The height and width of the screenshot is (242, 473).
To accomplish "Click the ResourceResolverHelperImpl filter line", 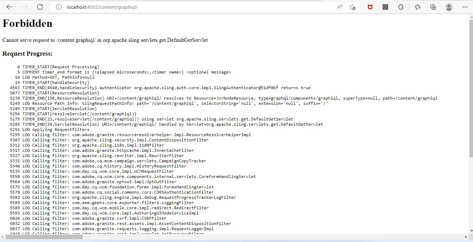I will [x=130, y=135].
